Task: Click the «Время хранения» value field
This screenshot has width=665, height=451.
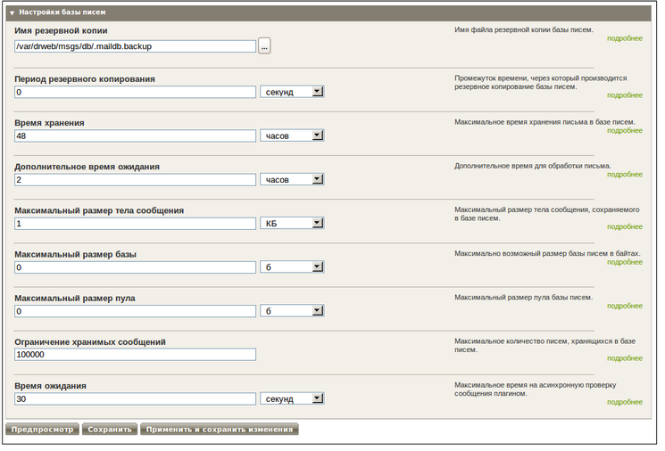Action: point(136,136)
